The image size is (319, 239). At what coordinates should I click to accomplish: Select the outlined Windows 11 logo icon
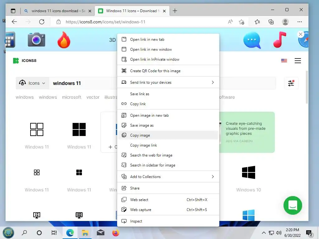(x=37, y=129)
